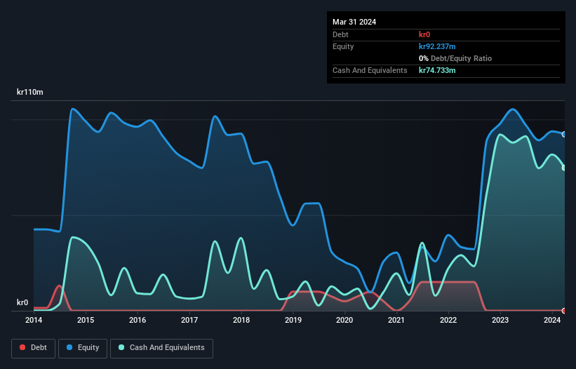Click the kr0 Debt value in tooltip
This screenshot has height=369, width=576.
[x=426, y=34]
